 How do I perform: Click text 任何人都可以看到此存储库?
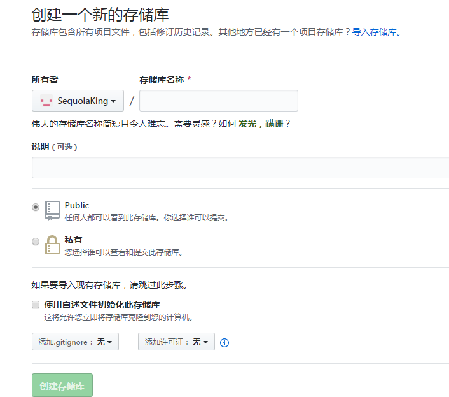point(111,218)
